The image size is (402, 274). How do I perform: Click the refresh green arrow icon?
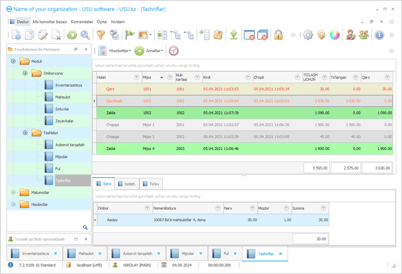click(x=72, y=35)
